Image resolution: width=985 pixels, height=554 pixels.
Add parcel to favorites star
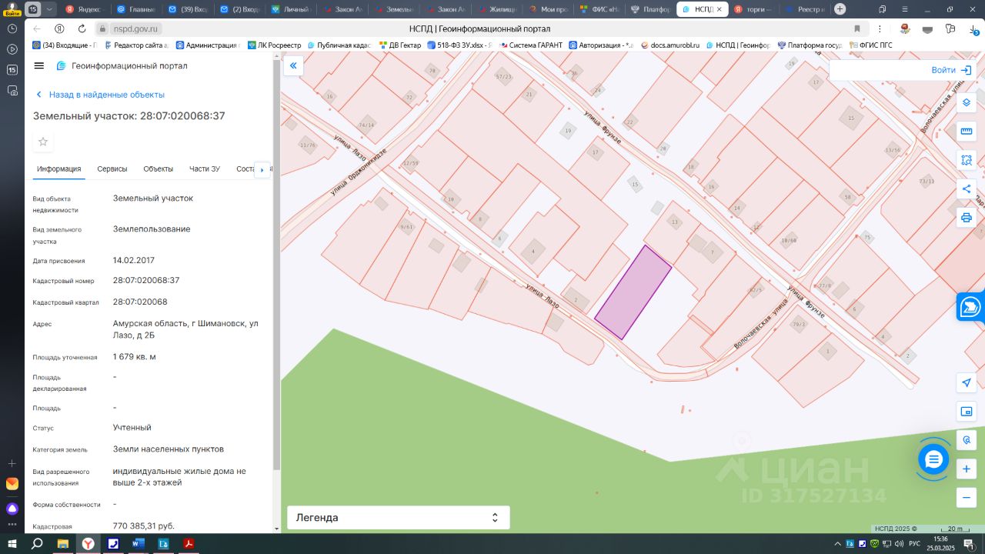(43, 142)
